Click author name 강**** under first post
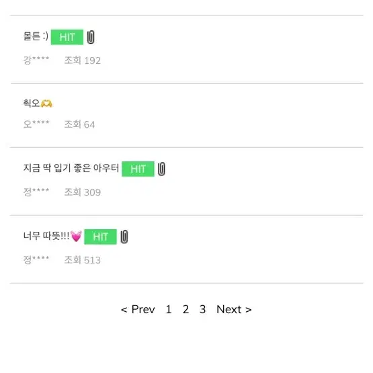373x373 pixels. [36, 60]
